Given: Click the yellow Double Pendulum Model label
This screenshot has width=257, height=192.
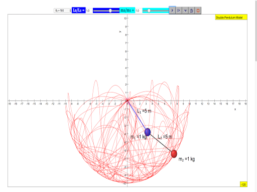Looking at the screenshot, I should (231, 17).
